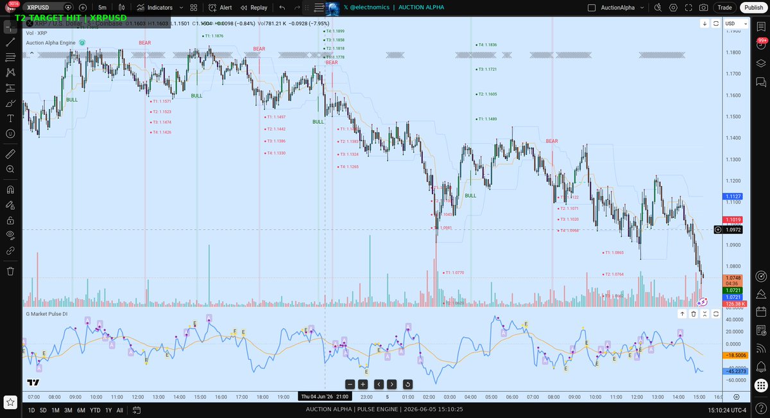This screenshot has height=418, width=770.
Task: Click the Publish button
Action: click(x=753, y=8)
